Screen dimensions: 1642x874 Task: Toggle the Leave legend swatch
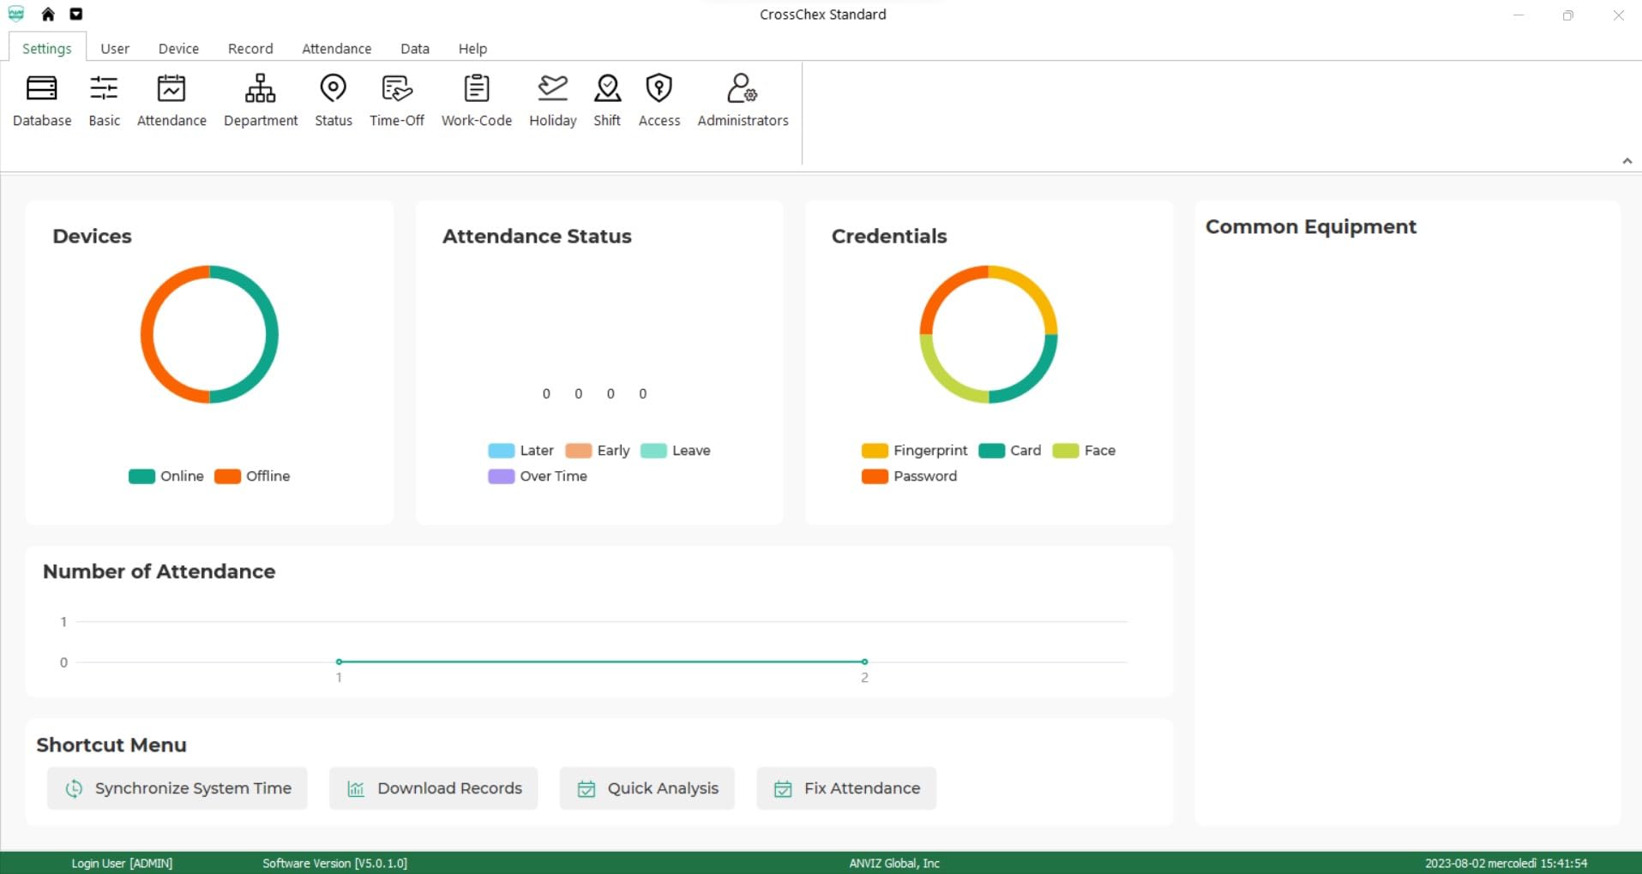click(x=653, y=451)
